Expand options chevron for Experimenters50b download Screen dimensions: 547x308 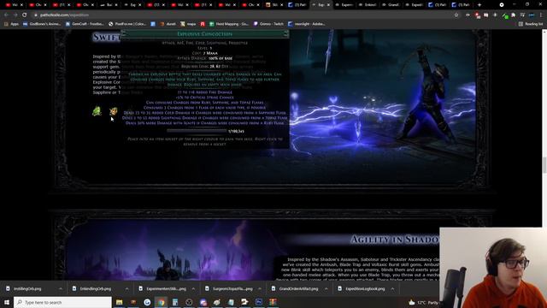(193, 289)
